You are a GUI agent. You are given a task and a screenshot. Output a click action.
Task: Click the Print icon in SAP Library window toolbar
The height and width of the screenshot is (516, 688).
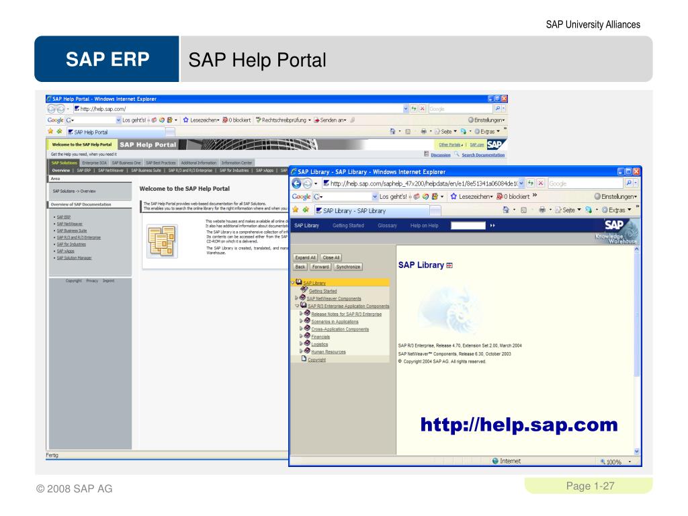542,210
